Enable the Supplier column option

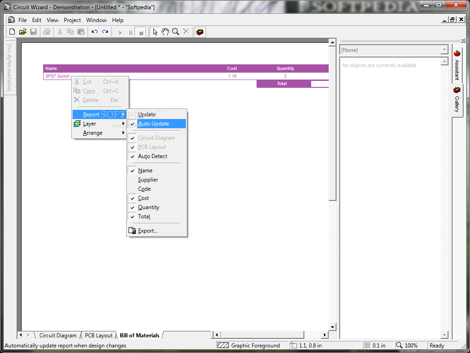[157, 180]
